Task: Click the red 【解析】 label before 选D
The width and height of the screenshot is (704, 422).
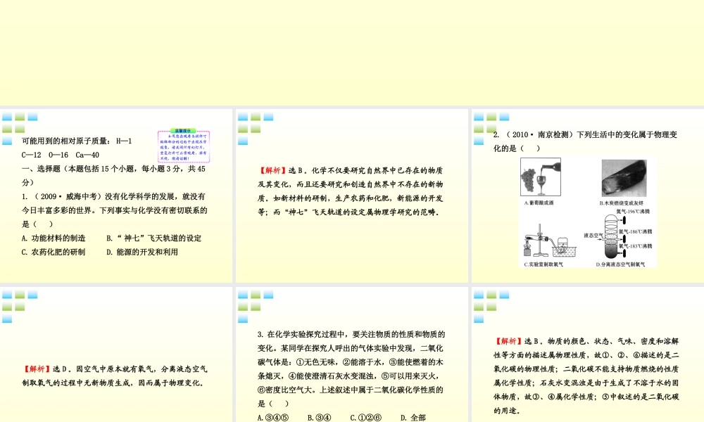Action: point(37,369)
